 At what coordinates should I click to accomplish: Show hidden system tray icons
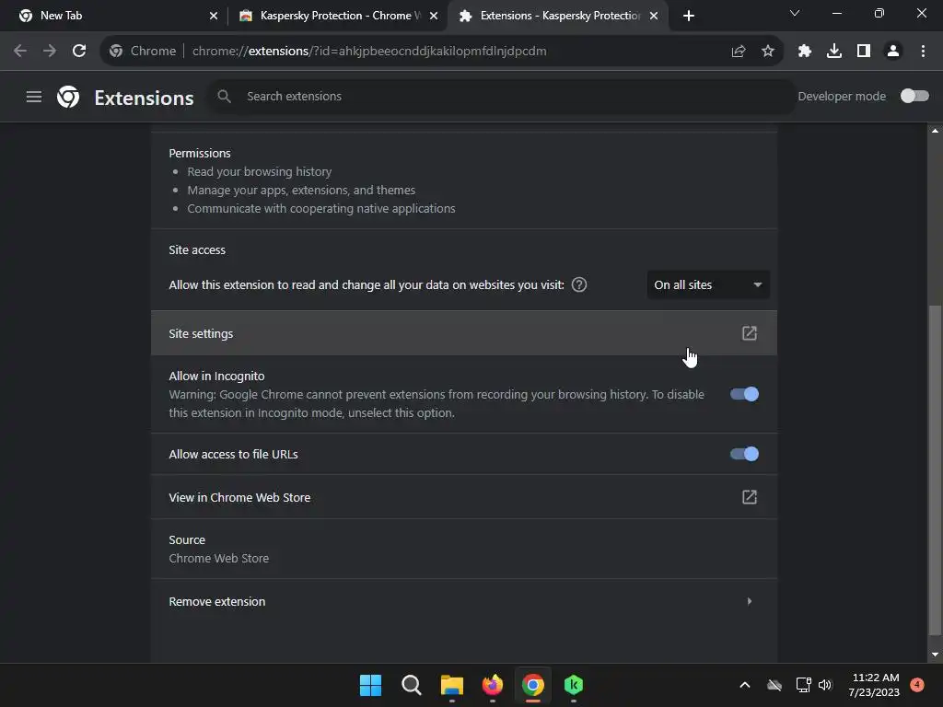(x=744, y=685)
